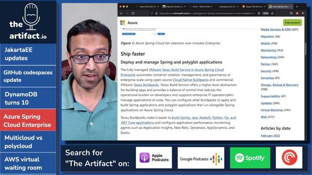
Task: Click the browser back arrow
Action: (x=121, y=13)
